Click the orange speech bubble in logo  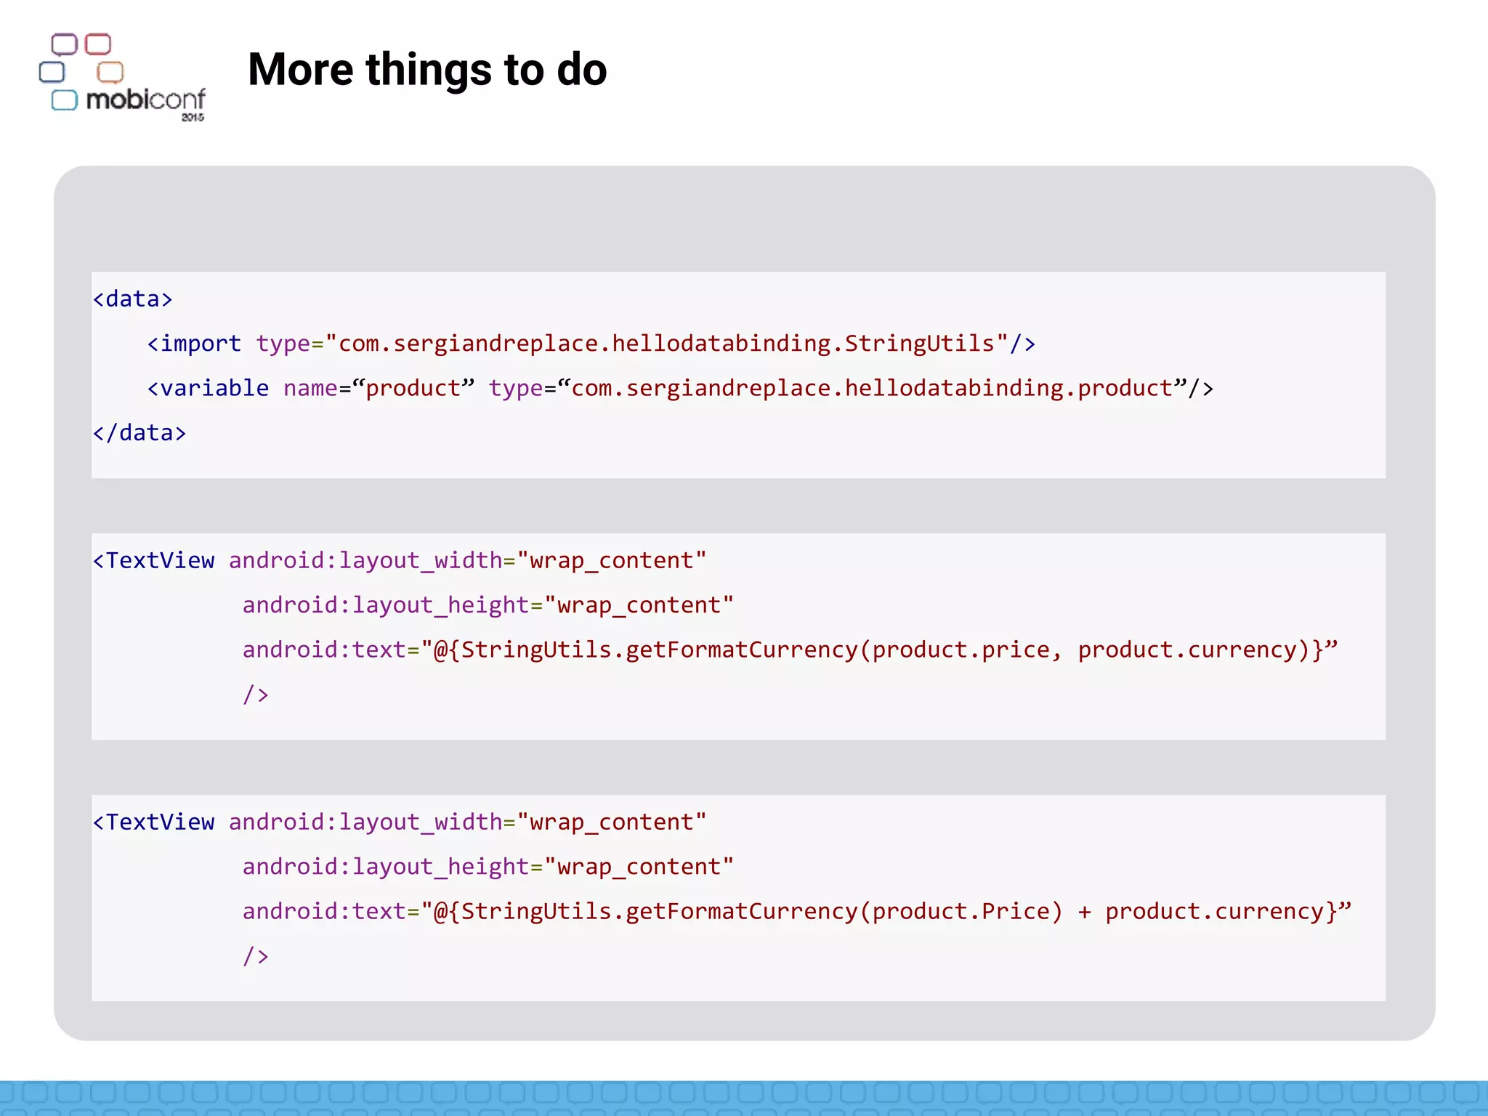(110, 72)
